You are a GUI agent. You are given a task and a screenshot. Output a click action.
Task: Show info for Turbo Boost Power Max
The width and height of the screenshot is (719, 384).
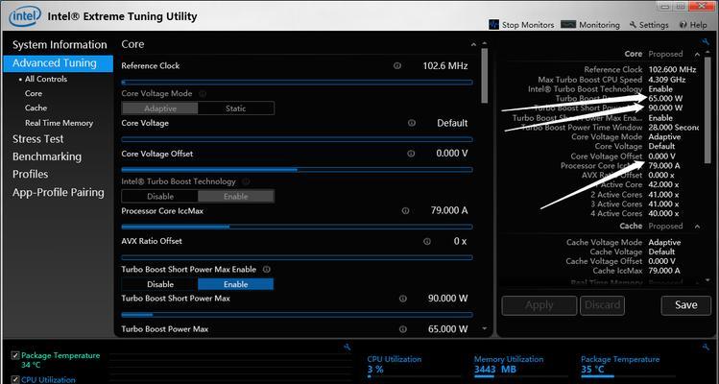tap(402, 329)
